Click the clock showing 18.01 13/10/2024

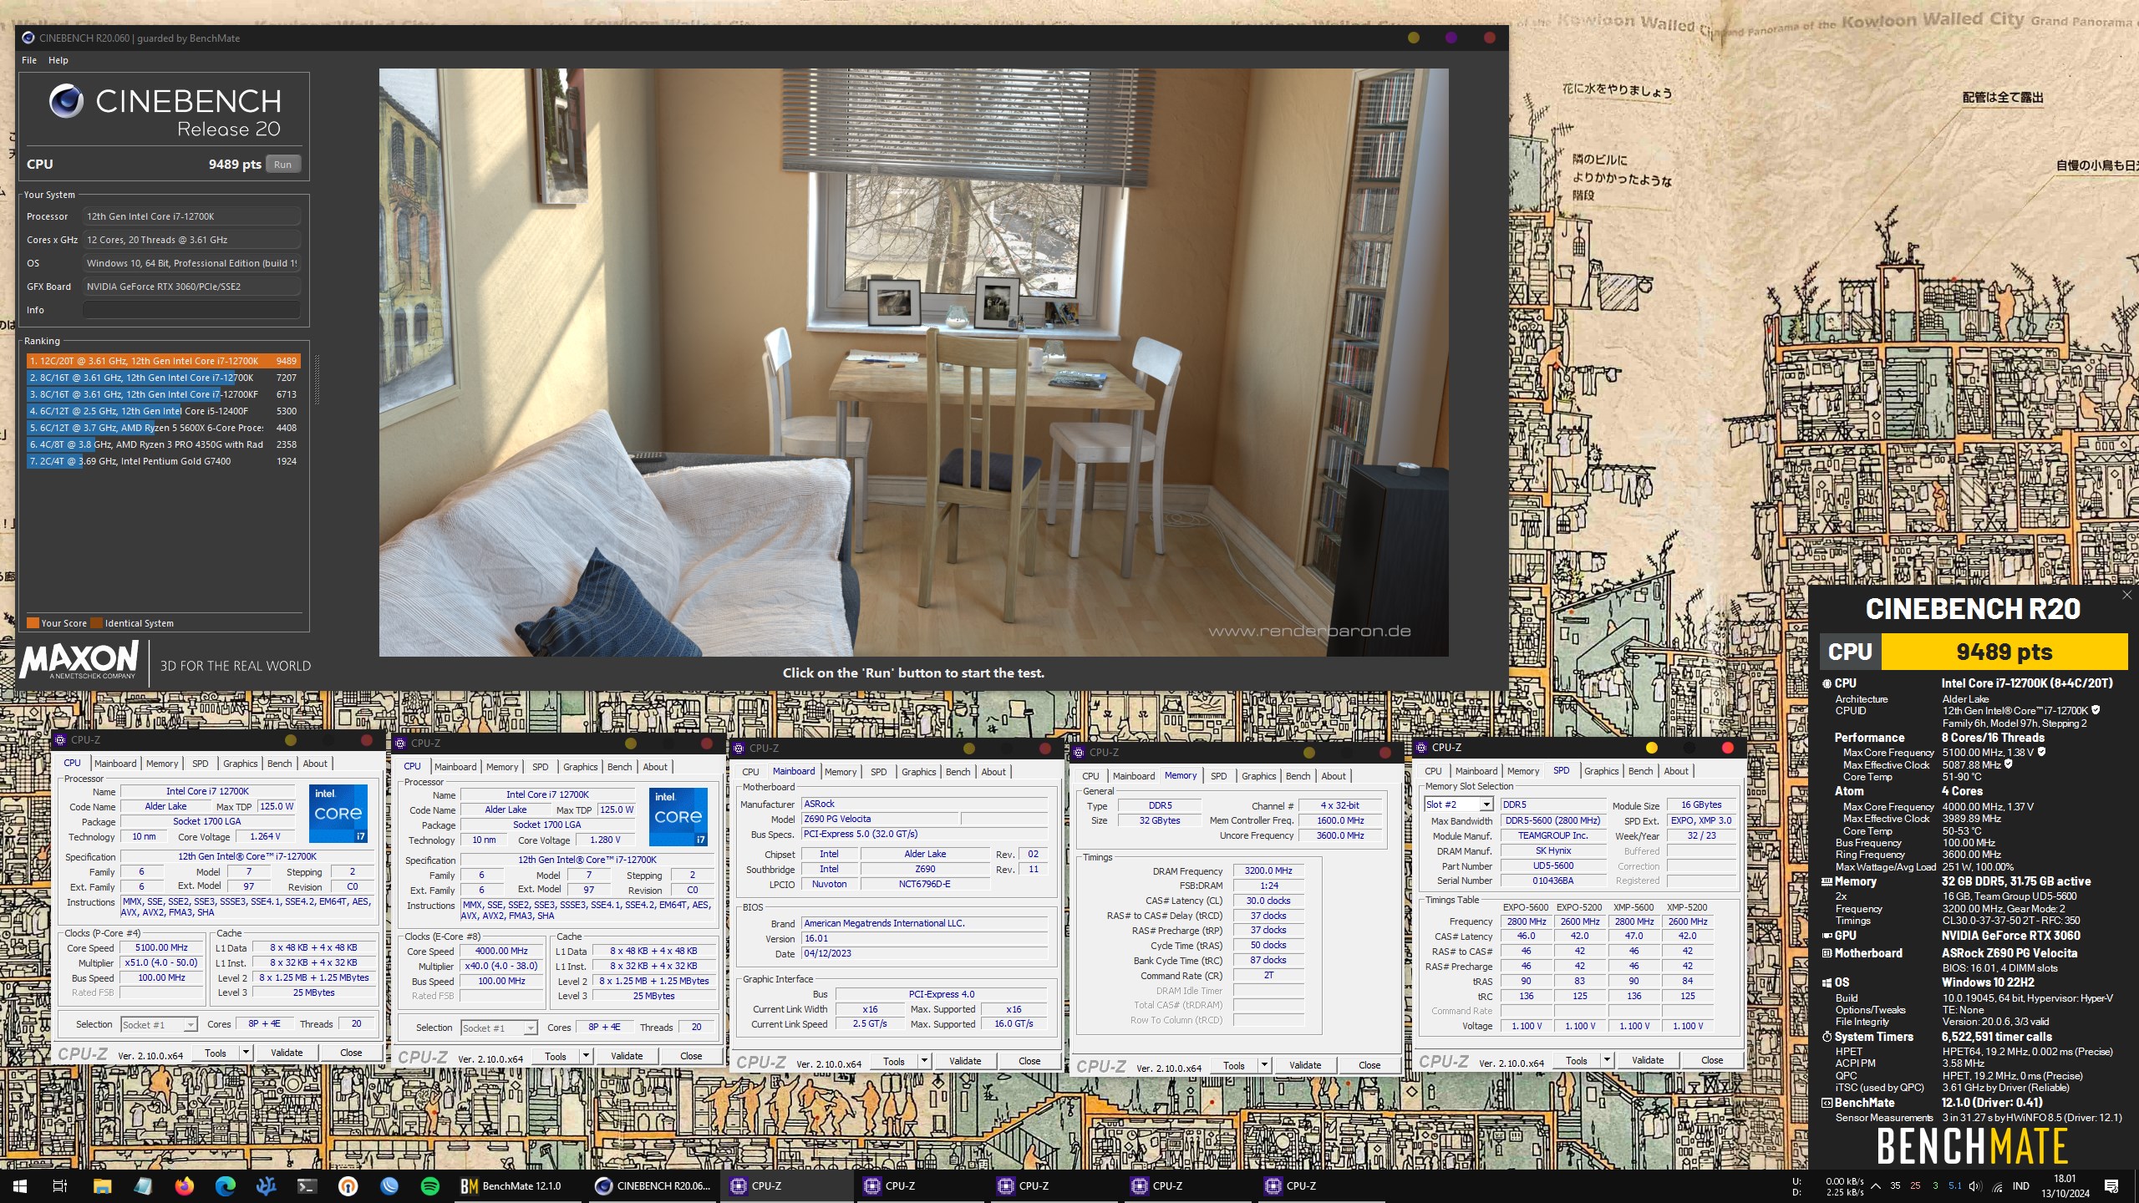point(2065,1185)
